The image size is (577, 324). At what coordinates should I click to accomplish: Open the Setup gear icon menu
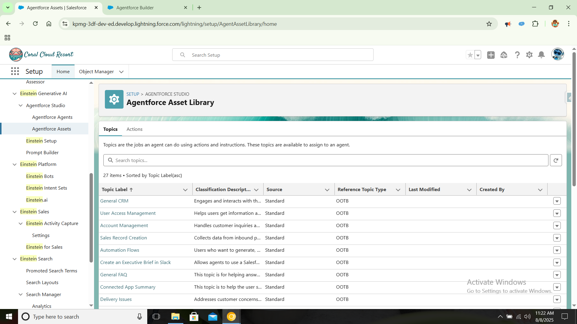(529, 55)
